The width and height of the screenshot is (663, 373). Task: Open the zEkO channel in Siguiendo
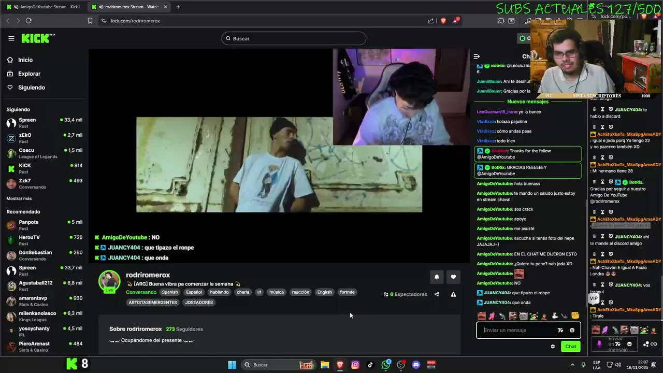44,138
